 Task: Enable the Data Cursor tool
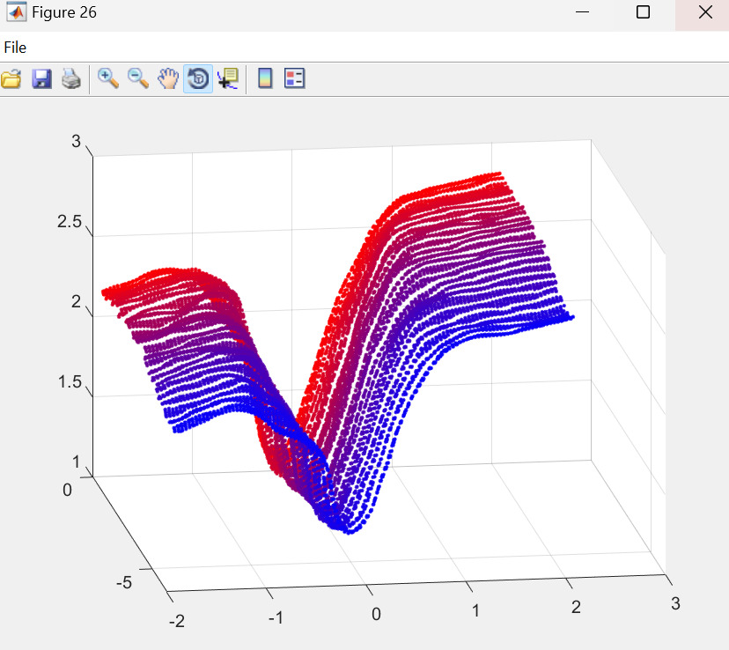[x=228, y=79]
